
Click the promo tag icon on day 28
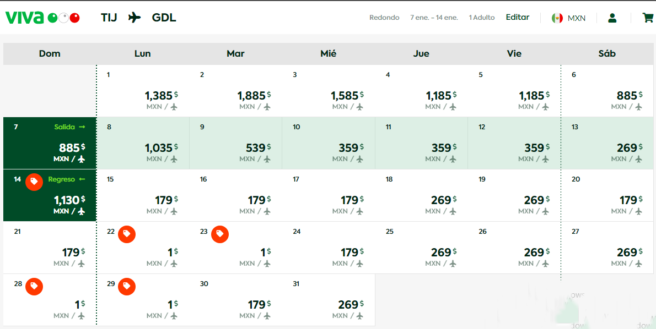click(34, 286)
